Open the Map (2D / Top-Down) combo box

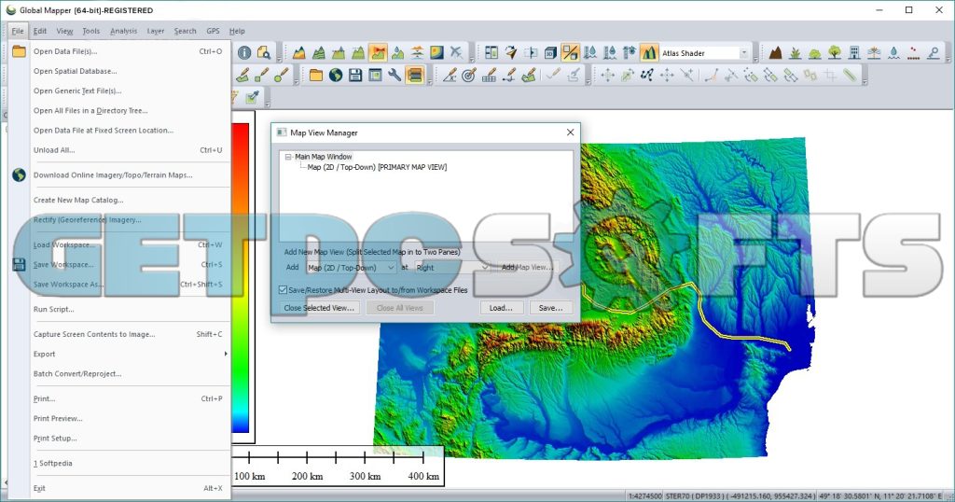click(x=351, y=268)
